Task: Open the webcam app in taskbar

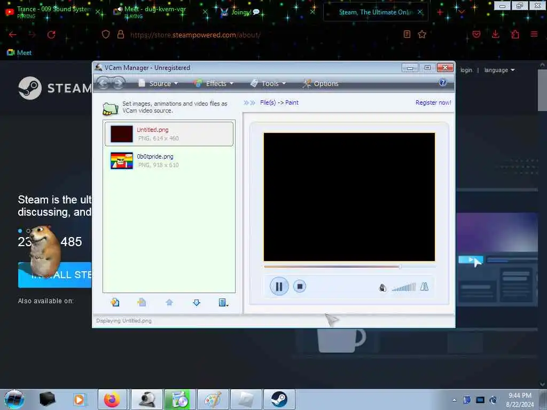Action: coord(146,399)
